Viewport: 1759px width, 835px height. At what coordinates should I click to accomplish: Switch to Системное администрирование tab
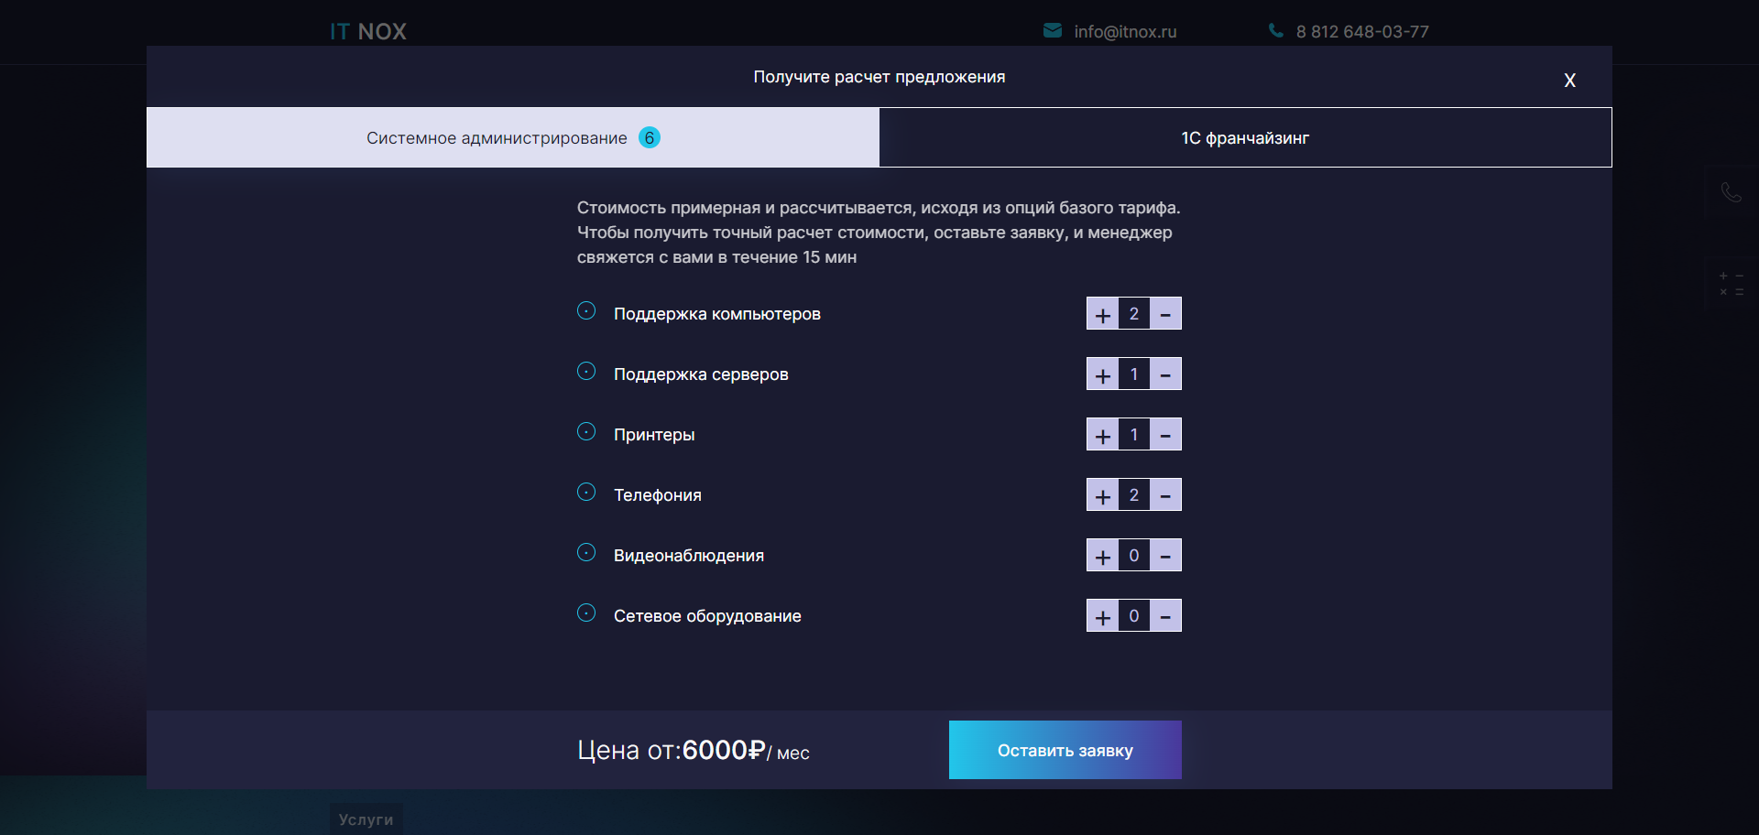513,137
